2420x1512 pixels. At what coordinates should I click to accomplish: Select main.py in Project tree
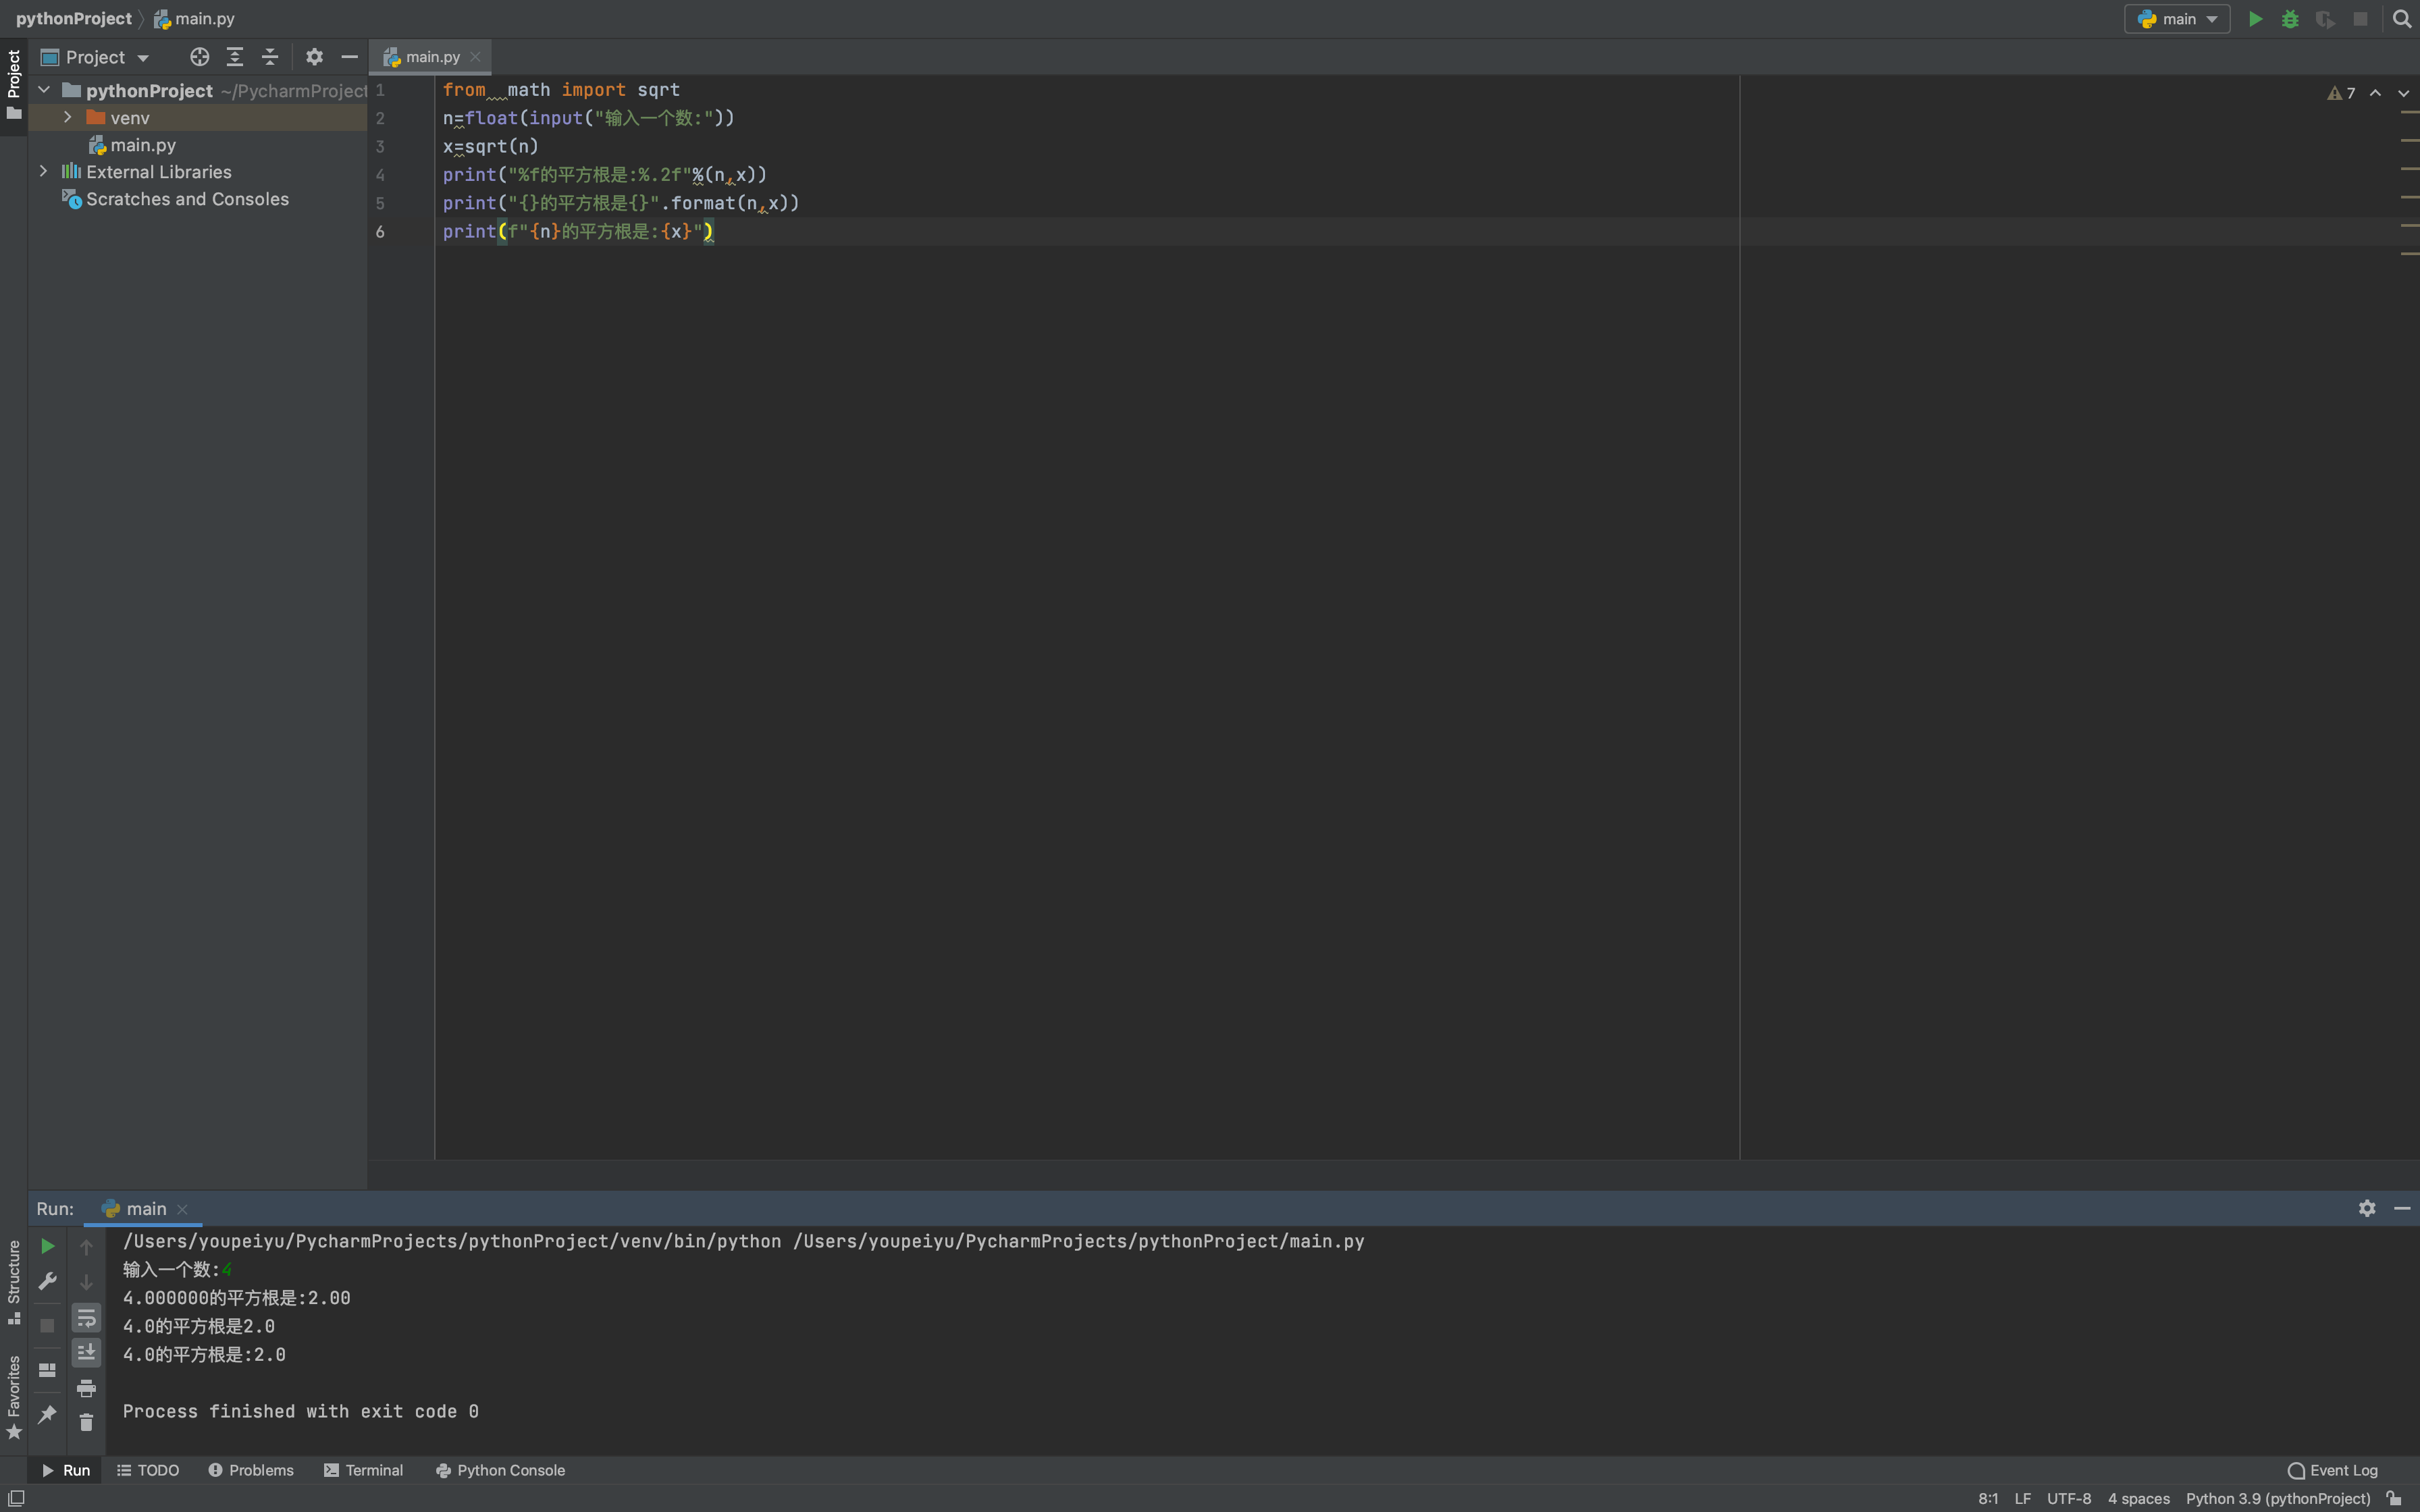pyautogui.click(x=142, y=145)
